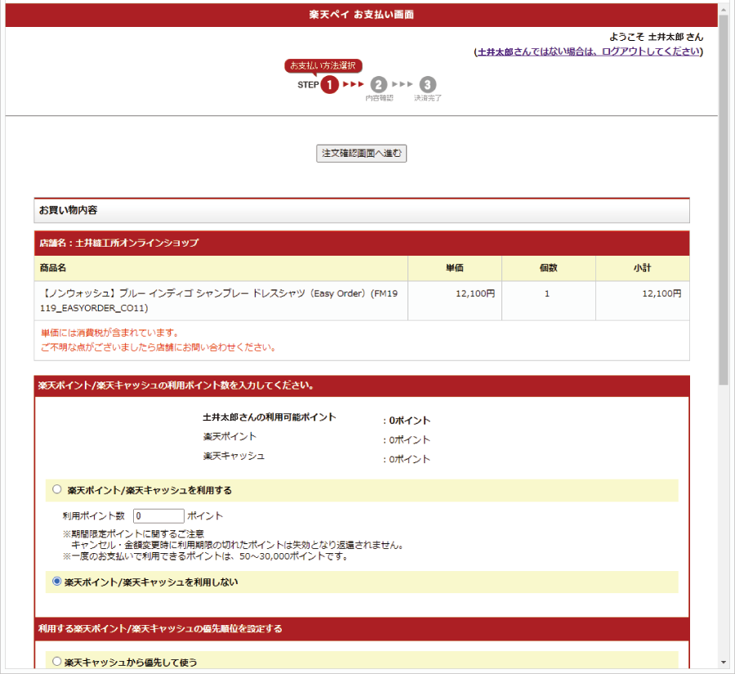
Task: Click the step 3 決済完了 circle icon
Action: [x=427, y=84]
